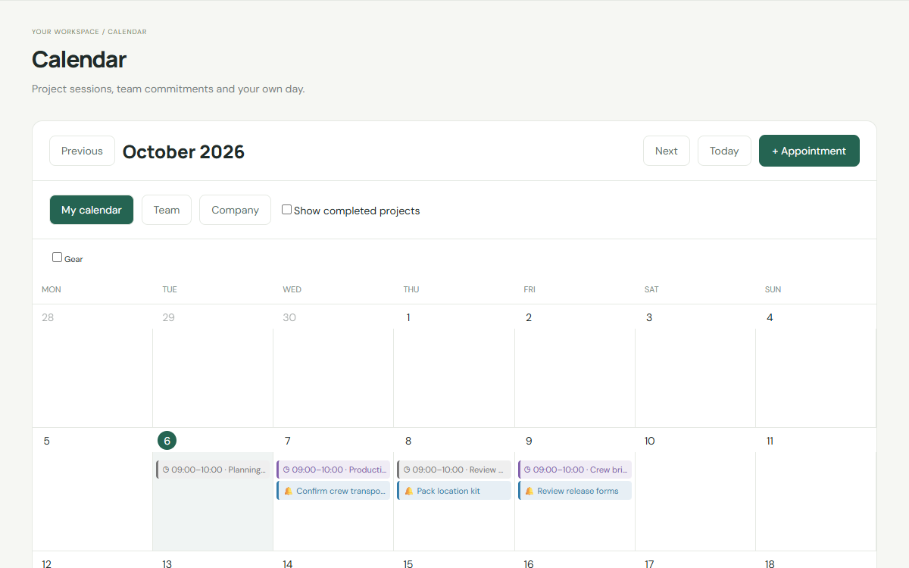Open the 09:00–10:00 Planning event
The image size is (909, 568).
click(213, 470)
